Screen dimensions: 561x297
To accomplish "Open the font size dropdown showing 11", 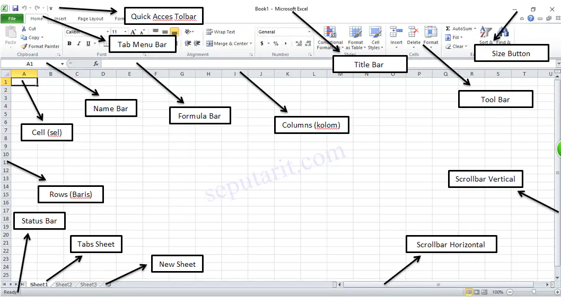I will pos(119,32).
